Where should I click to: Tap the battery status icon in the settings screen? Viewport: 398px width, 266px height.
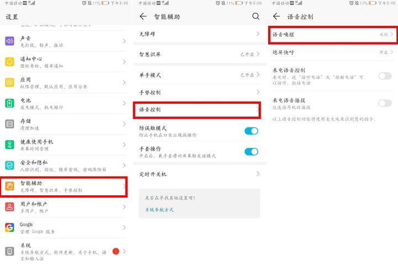(x=105, y=3)
